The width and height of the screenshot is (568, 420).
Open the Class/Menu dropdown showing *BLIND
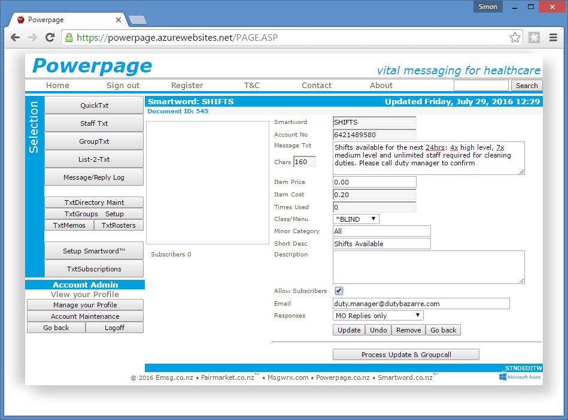[356, 219]
